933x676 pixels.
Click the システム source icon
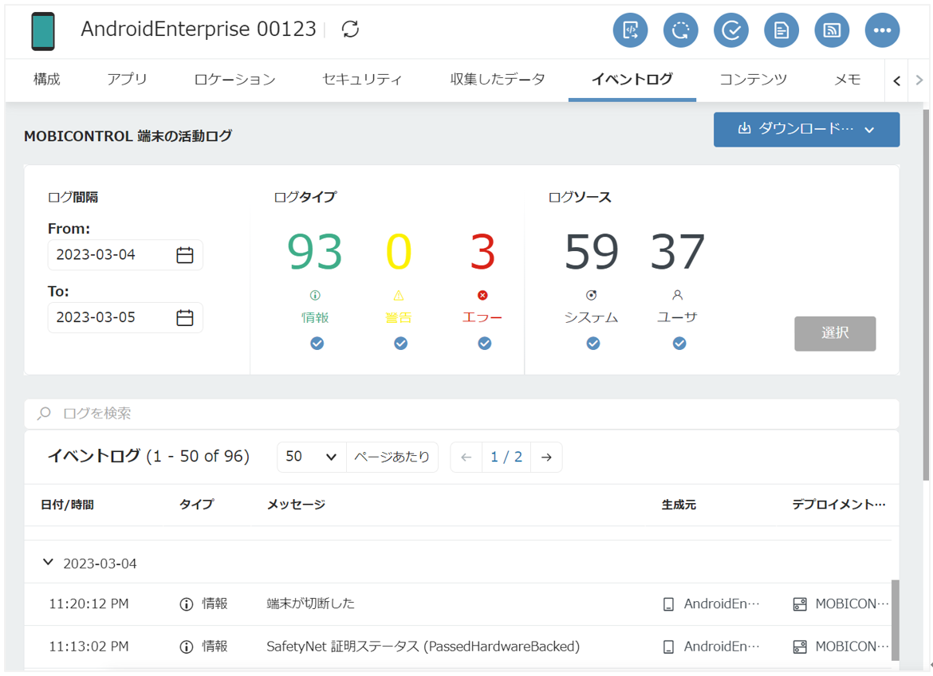tap(592, 295)
